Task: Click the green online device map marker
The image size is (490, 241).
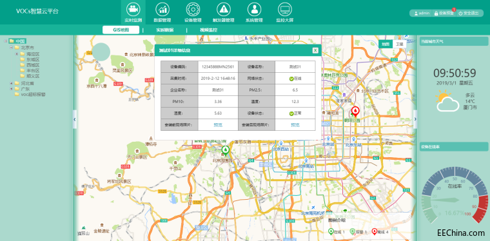Action: point(225,151)
